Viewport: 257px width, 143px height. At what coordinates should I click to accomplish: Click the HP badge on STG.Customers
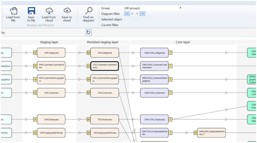[89, 93]
